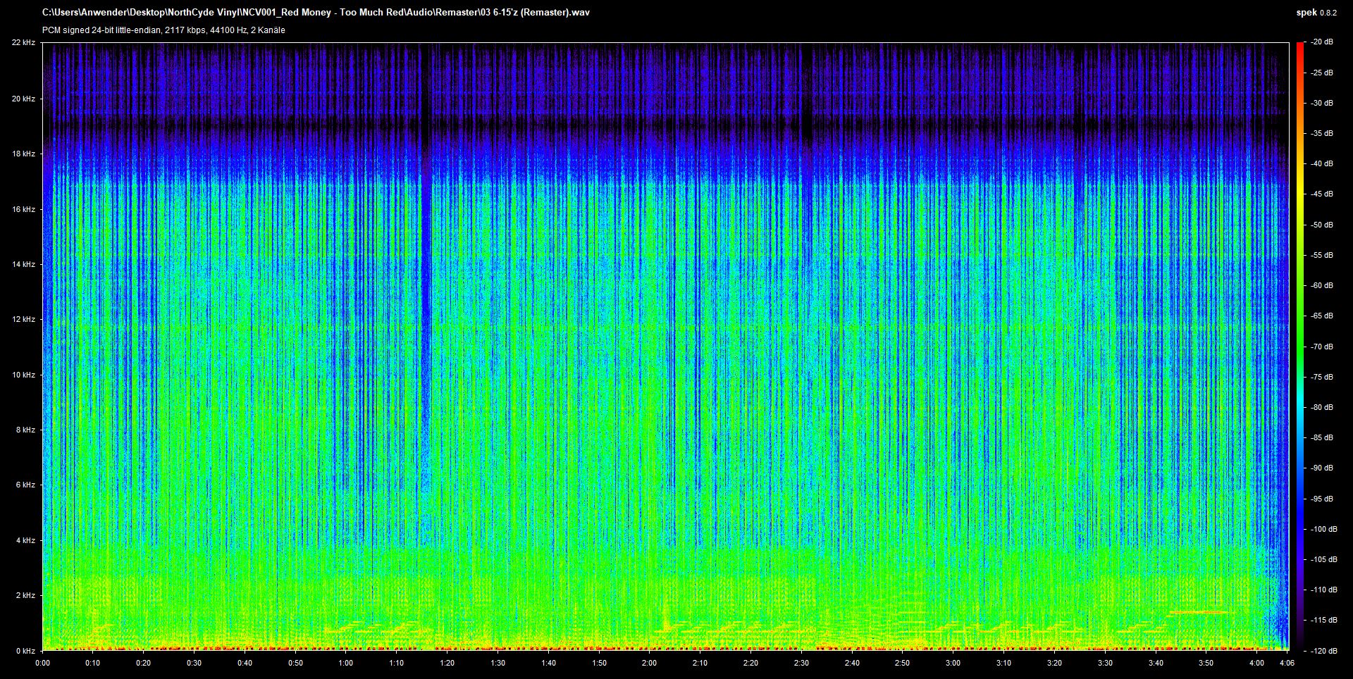Click the spek 0.8.2 version label
Screen dimensions: 1353x679
(1315, 13)
